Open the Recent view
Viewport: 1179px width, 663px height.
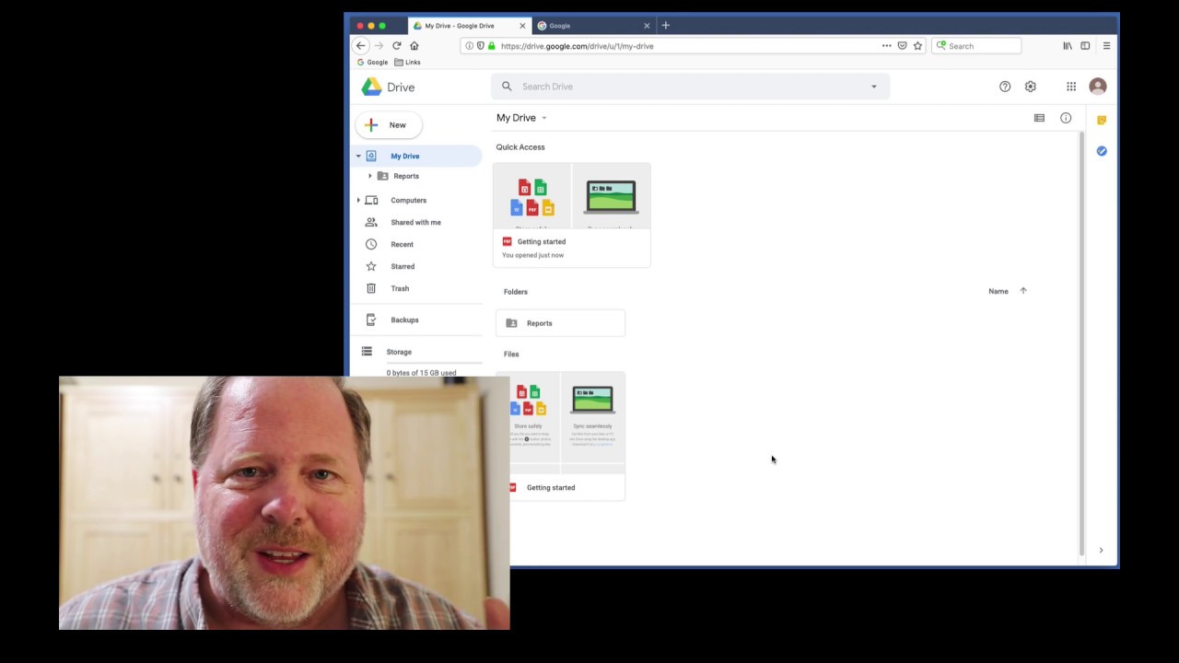pyautogui.click(x=402, y=244)
